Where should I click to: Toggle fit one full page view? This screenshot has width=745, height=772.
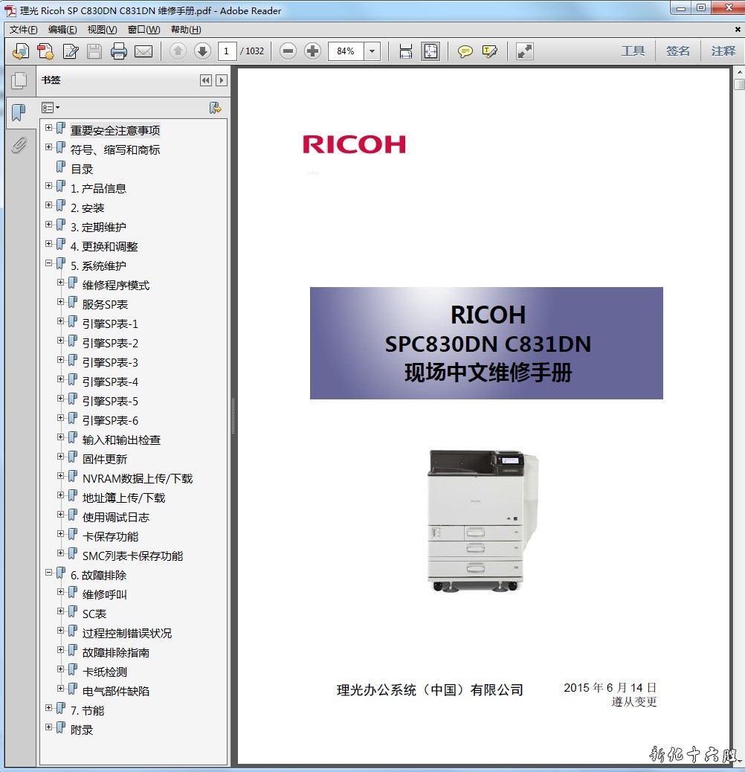pos(430,51)
